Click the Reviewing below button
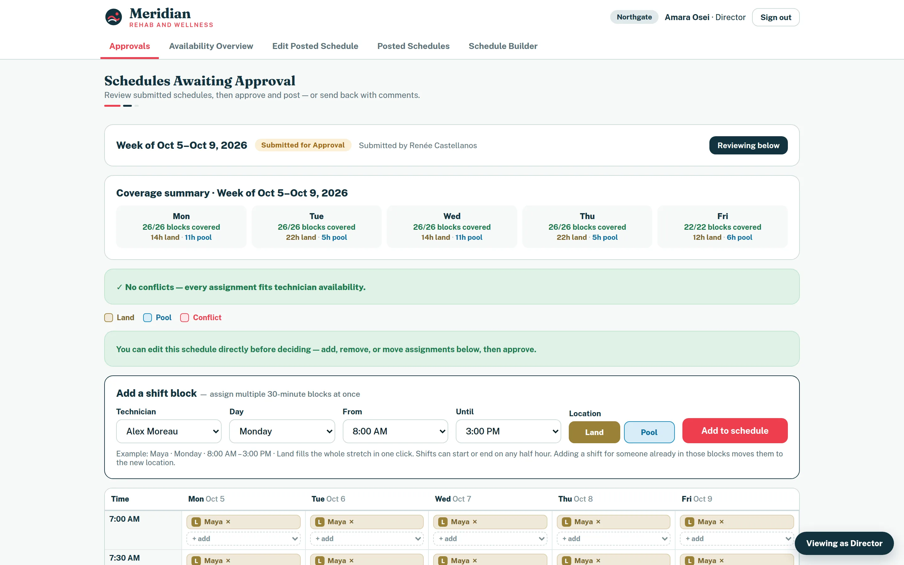The image size is (904, 565). (x=748, y=145)
